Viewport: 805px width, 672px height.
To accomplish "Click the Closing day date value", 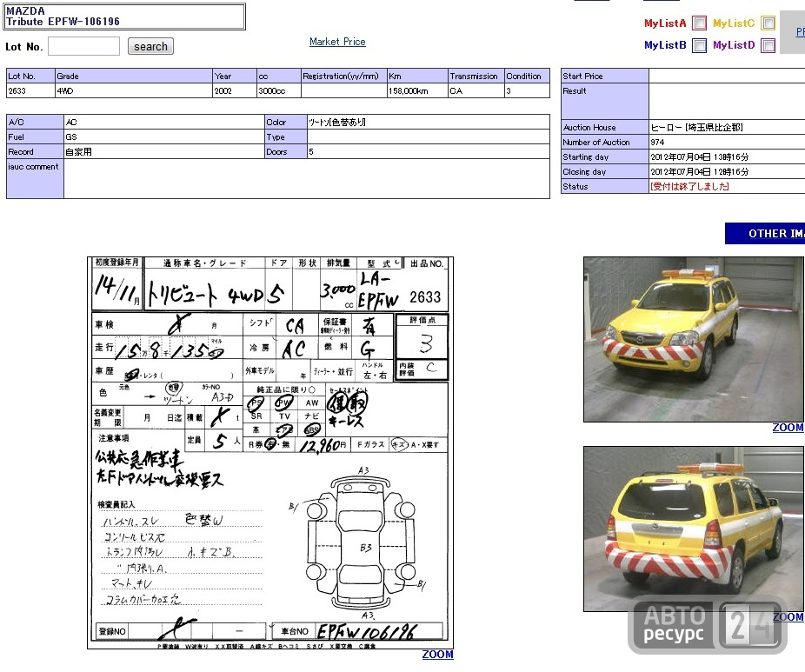I will pyautogui.click(x=699, y=172).
